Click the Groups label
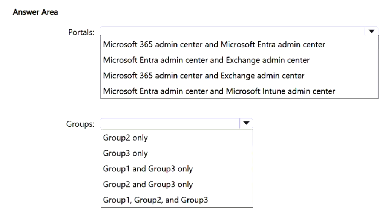Image resolution: width=388 pixels, height=224 pixels. [80, 124]
